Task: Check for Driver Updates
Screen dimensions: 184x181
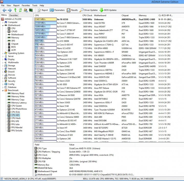Action: (x=88, y=10)
